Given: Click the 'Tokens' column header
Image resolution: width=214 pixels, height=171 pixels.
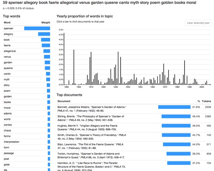Looking at the screenshot, I should pos(206,101).
